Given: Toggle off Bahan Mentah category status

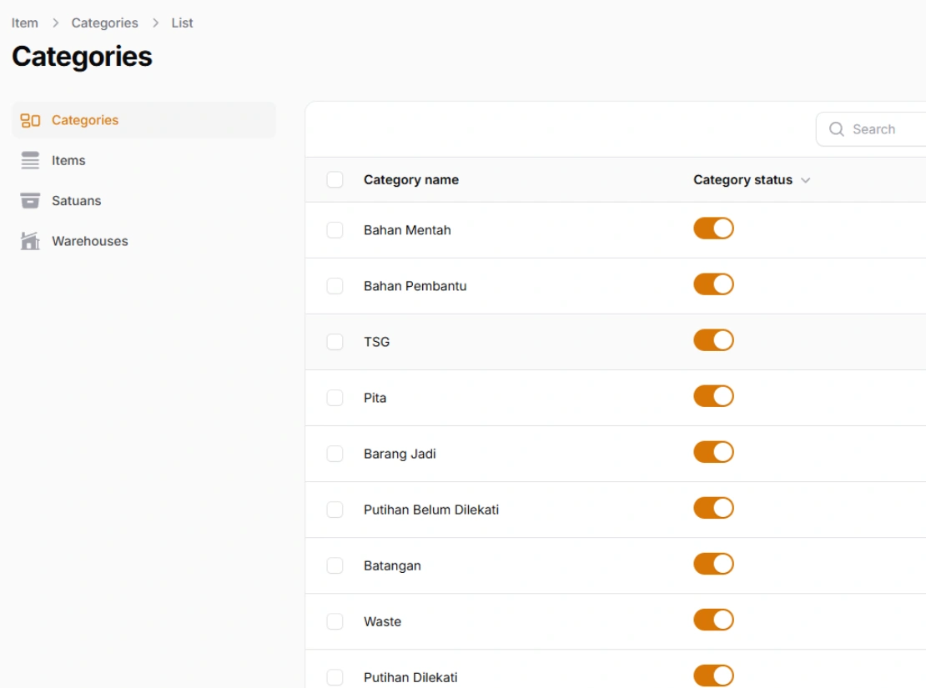Looking at the screenshot, I should tap(713, 228).
